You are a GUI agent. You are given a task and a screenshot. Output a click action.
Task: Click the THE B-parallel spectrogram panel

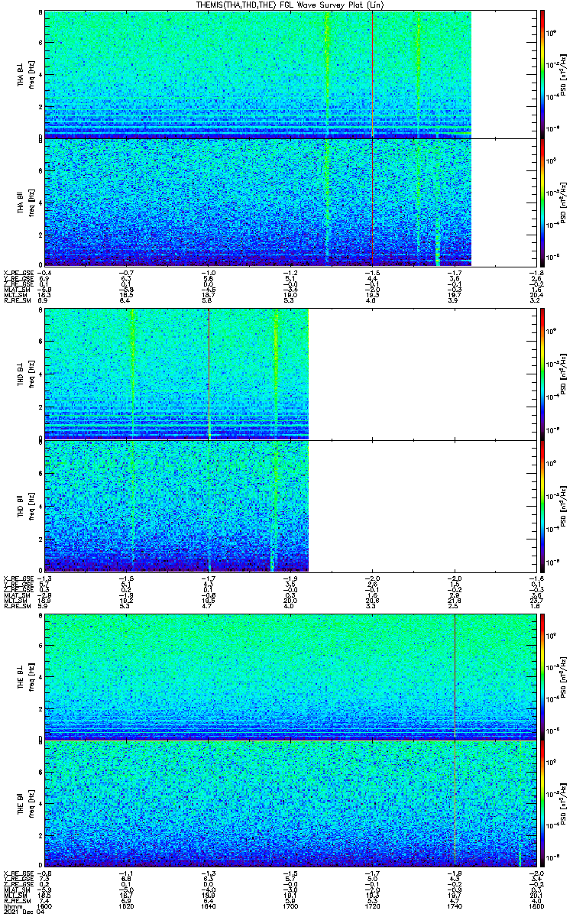point(290,803)
